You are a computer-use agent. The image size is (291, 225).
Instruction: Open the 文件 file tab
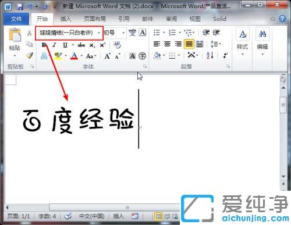coord(16,19)
